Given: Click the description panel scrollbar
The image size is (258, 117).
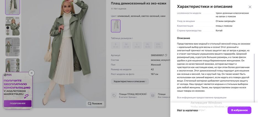Looking at the screenshot, I should [254, 77].
